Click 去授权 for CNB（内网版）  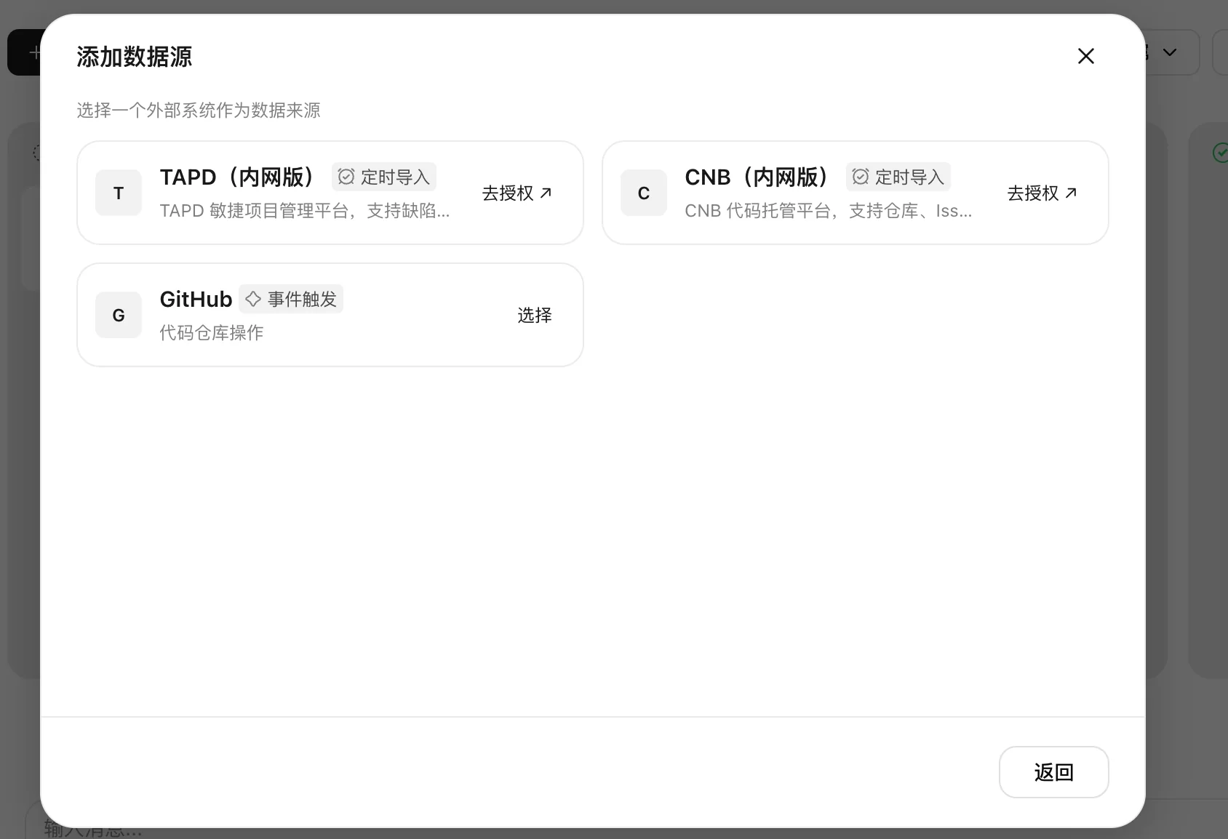[x=1042, y=193]
